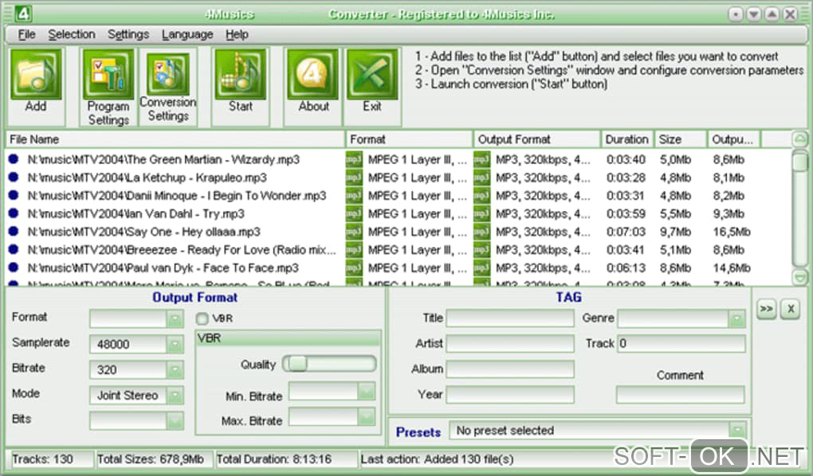Open the Genre dropdown in TAG panel

736,318
